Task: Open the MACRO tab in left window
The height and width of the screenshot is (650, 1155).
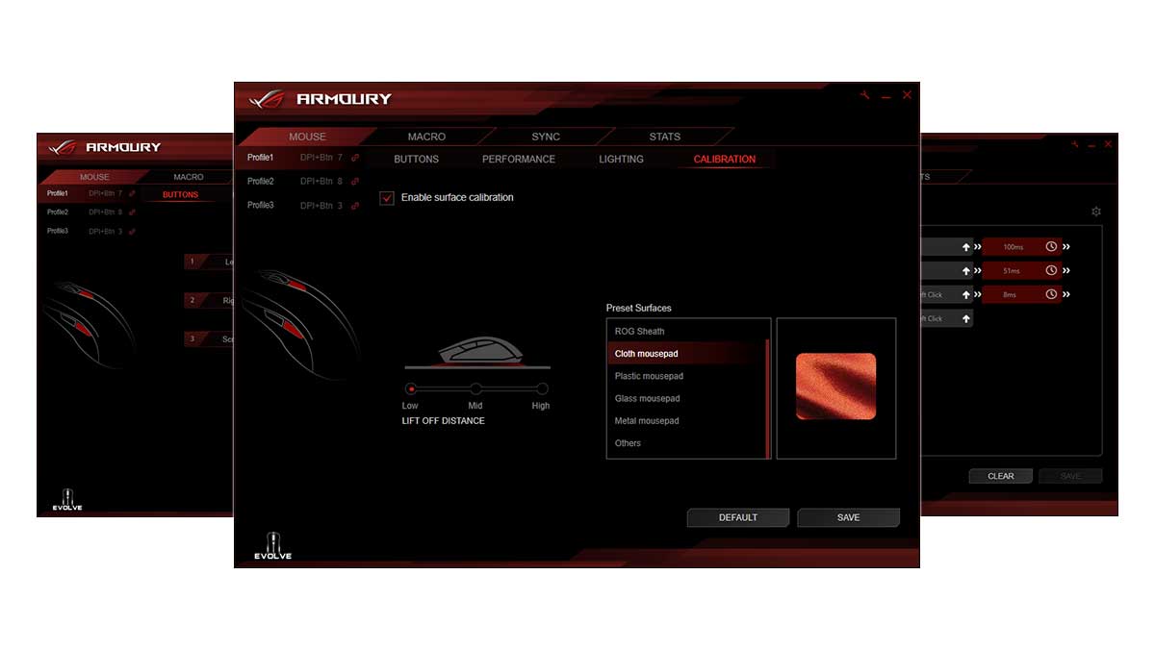Action: [x=189, y=177]
